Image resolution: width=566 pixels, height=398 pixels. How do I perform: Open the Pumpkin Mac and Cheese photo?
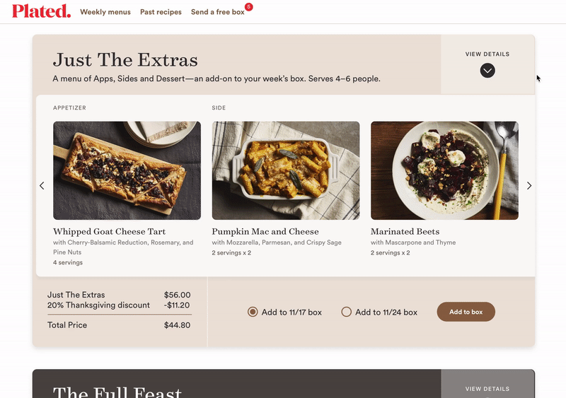tap(286, 170)
